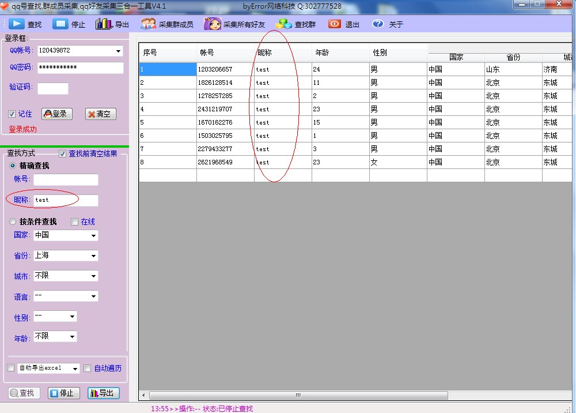The height and width of the screenshot is (413, 576).
Task: Click the 查找 toolbar menu label
Action: click(x=35, y=25)
